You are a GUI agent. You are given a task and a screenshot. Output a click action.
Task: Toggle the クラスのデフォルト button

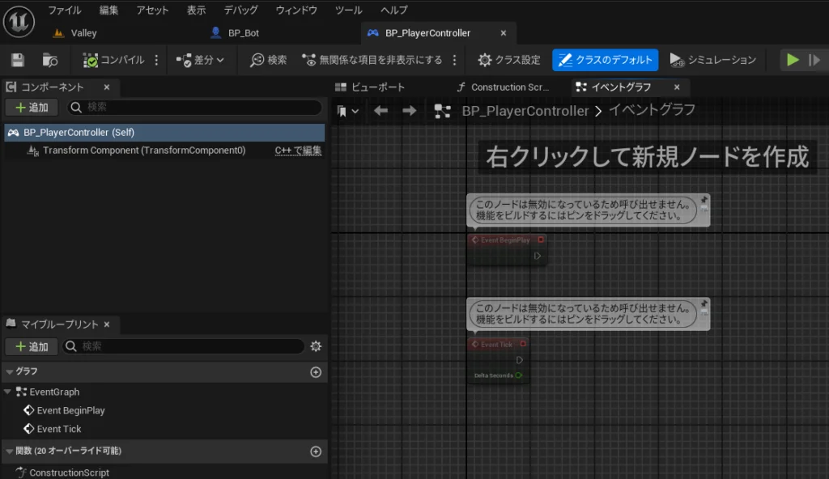pos(606,60)
